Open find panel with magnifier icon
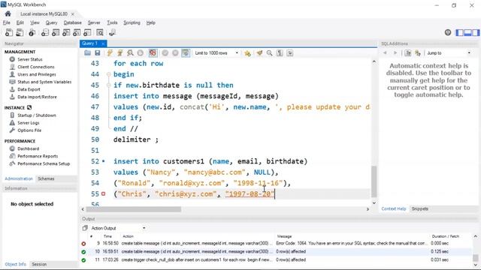The width and height of the screenshot is (481, 270). coord(269,53)
